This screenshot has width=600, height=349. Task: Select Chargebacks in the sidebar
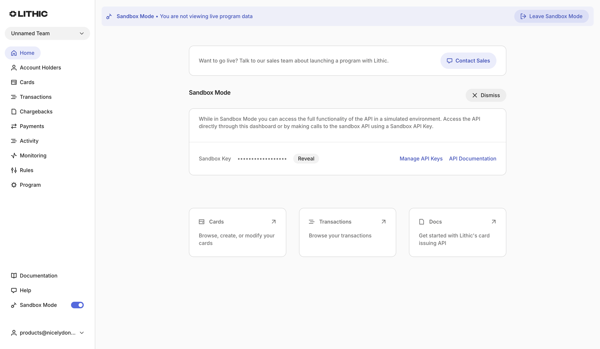pos(31,112)
